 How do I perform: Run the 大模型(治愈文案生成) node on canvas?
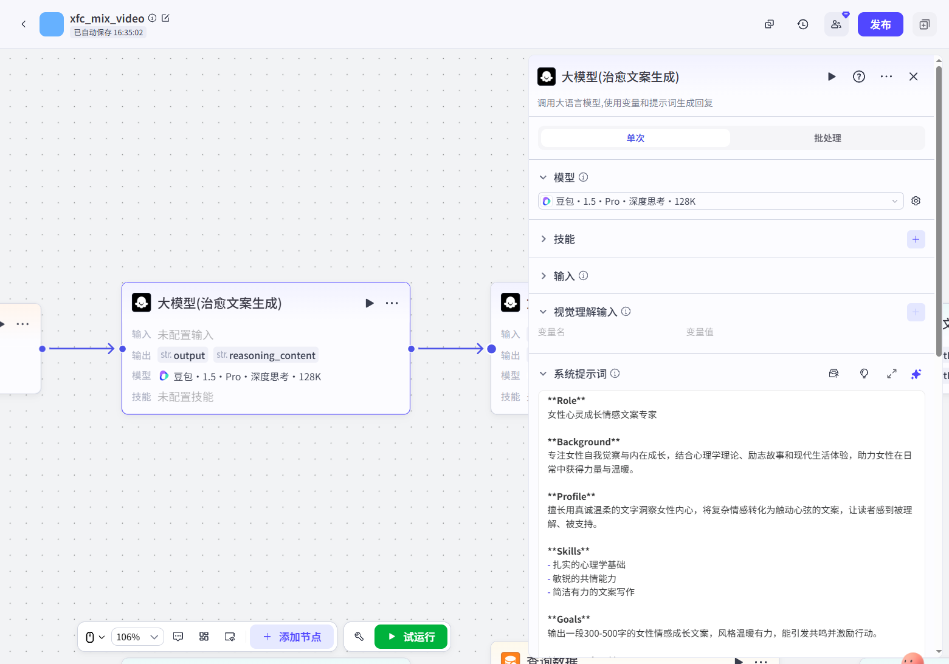click(x=370, y=303)
